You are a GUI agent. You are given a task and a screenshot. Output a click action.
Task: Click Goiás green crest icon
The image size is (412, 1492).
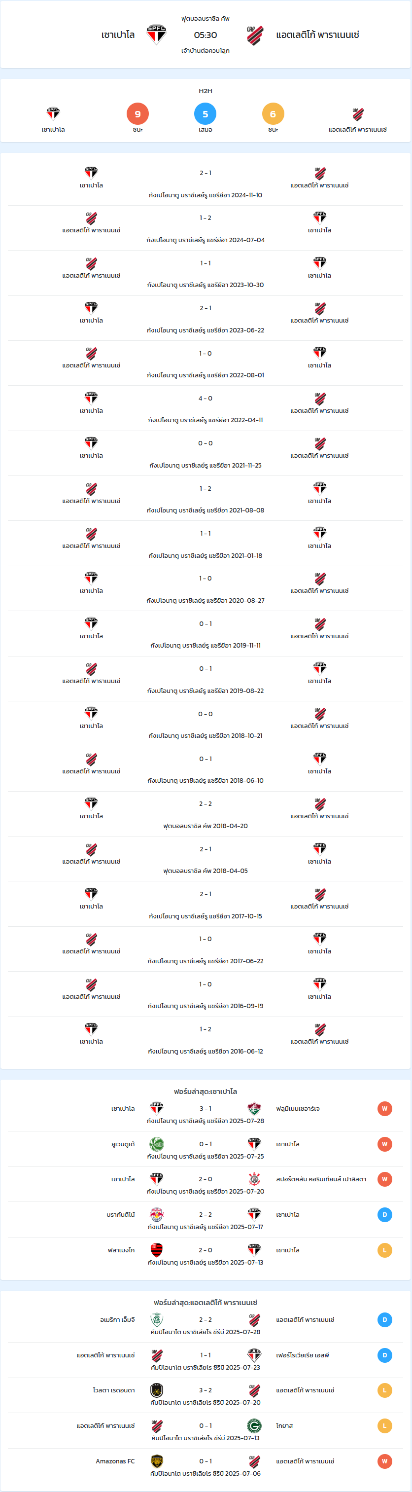[254, 1425]
